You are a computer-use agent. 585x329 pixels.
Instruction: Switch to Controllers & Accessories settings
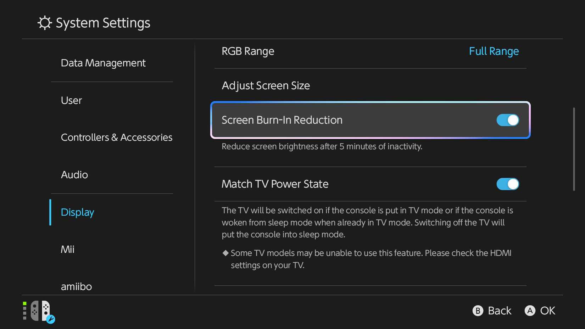[x=117, y=137]
